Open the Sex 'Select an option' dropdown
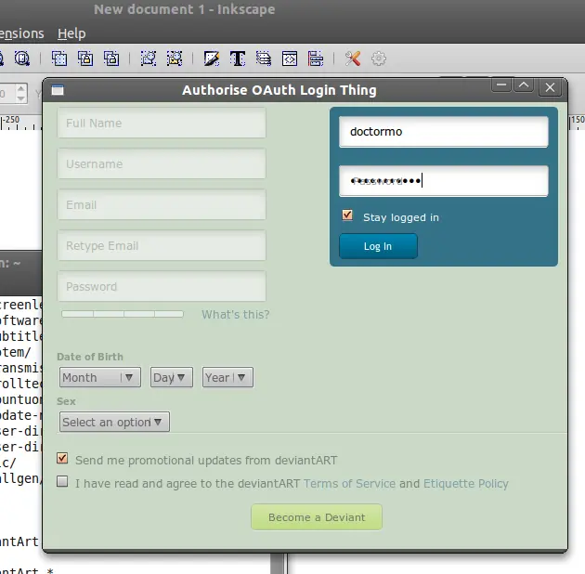 114,422
